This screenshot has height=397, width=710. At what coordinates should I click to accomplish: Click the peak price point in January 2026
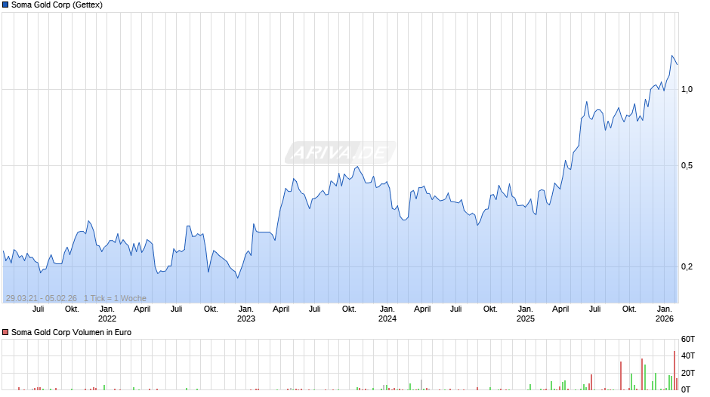pyautogui.click(x=672, y=56)
